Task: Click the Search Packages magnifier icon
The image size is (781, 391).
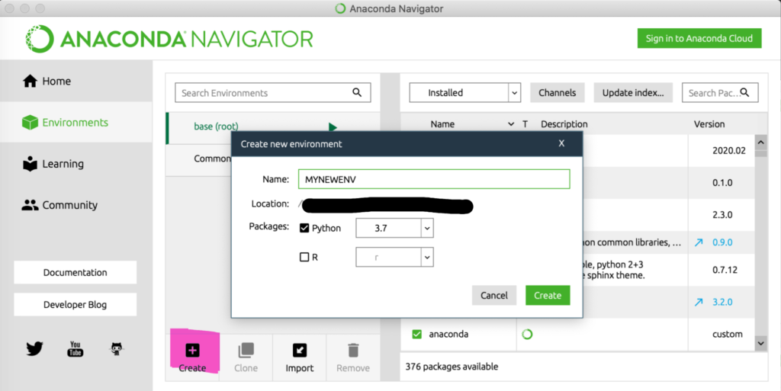Action: pyautogui.click(x=744, y=92)
